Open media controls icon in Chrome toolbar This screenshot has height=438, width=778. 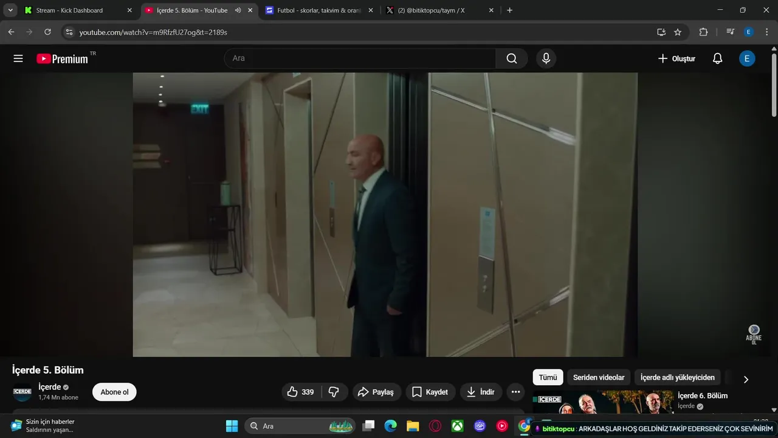click(x=731, y=32)
